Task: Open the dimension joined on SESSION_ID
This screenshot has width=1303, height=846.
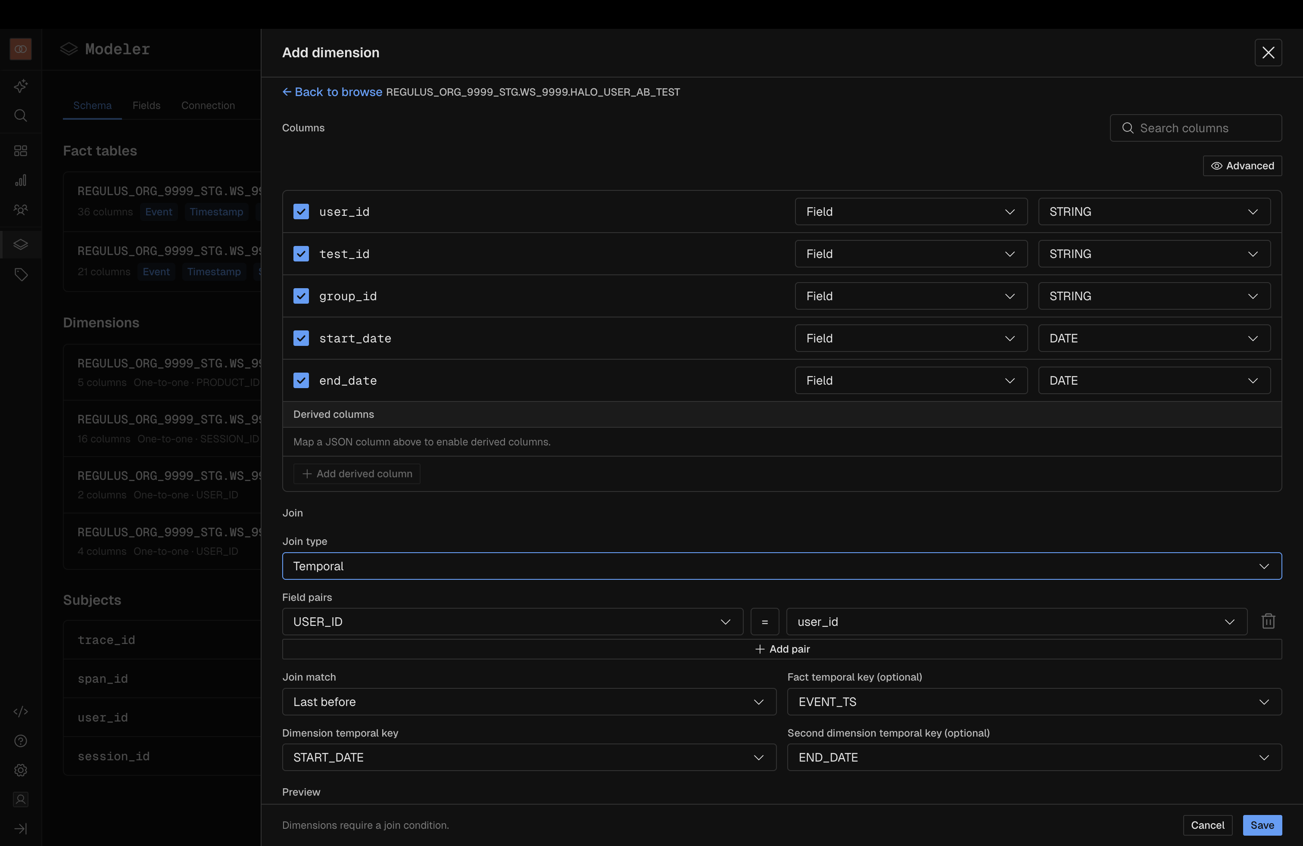Action: point(162,429)
